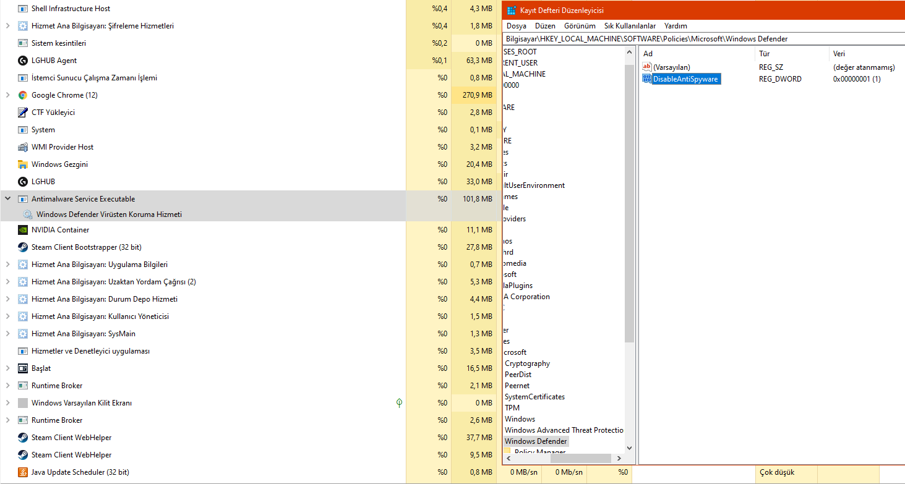
Task: Open the Görünüm menu
Action: coord(580,26)
